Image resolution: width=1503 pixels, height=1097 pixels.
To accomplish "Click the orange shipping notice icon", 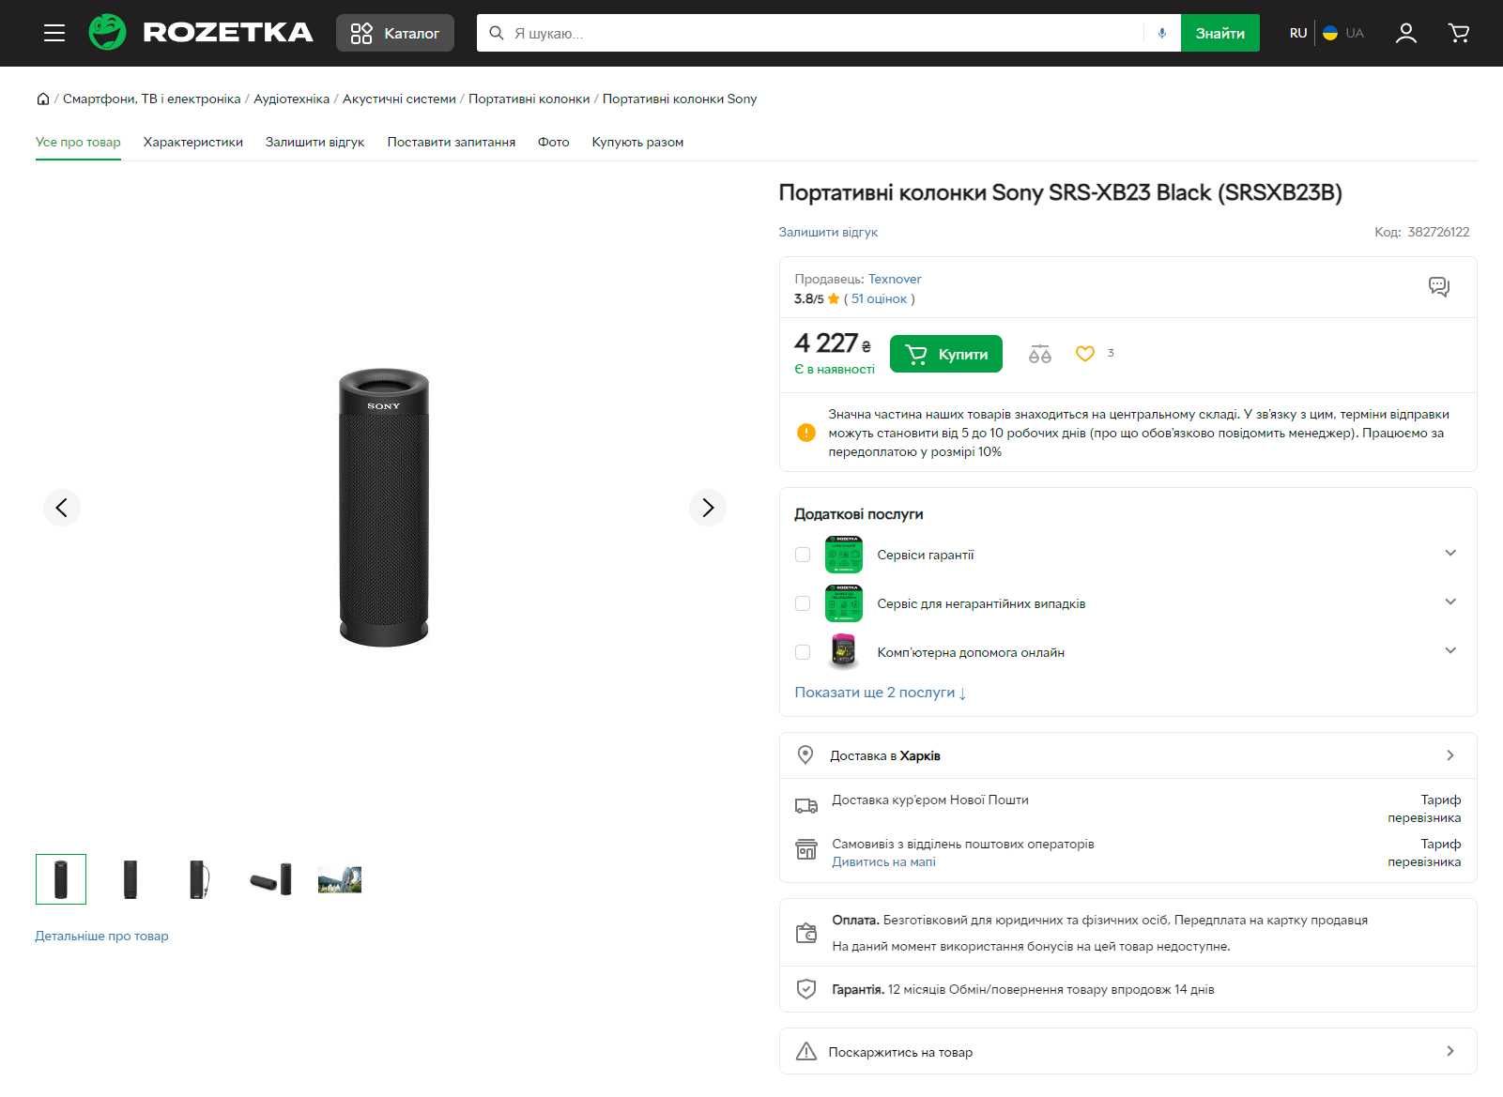I will click(805, 433).
